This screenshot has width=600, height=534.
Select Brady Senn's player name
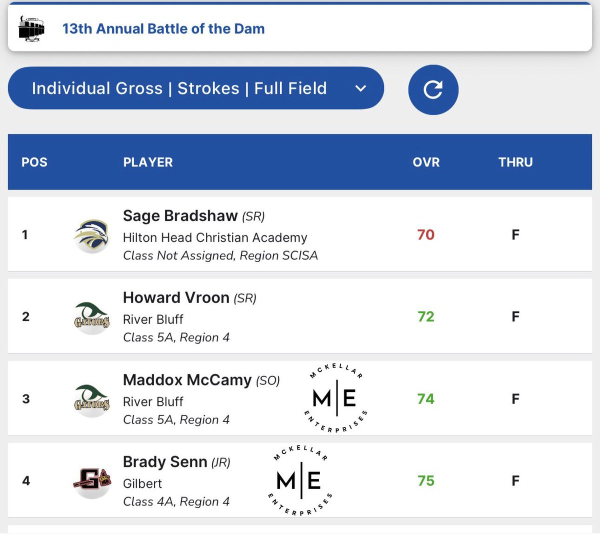pos(165,461)
